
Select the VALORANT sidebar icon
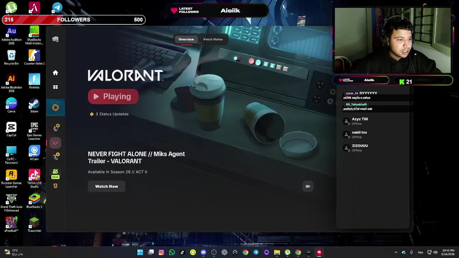tap(56, 143)
